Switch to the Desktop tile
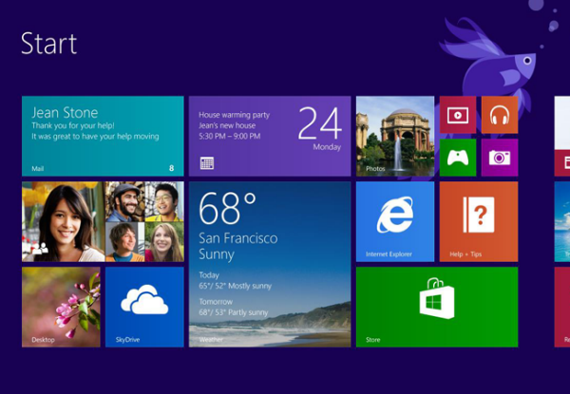Viewport: 570px width, 394px height. (61, 307)
